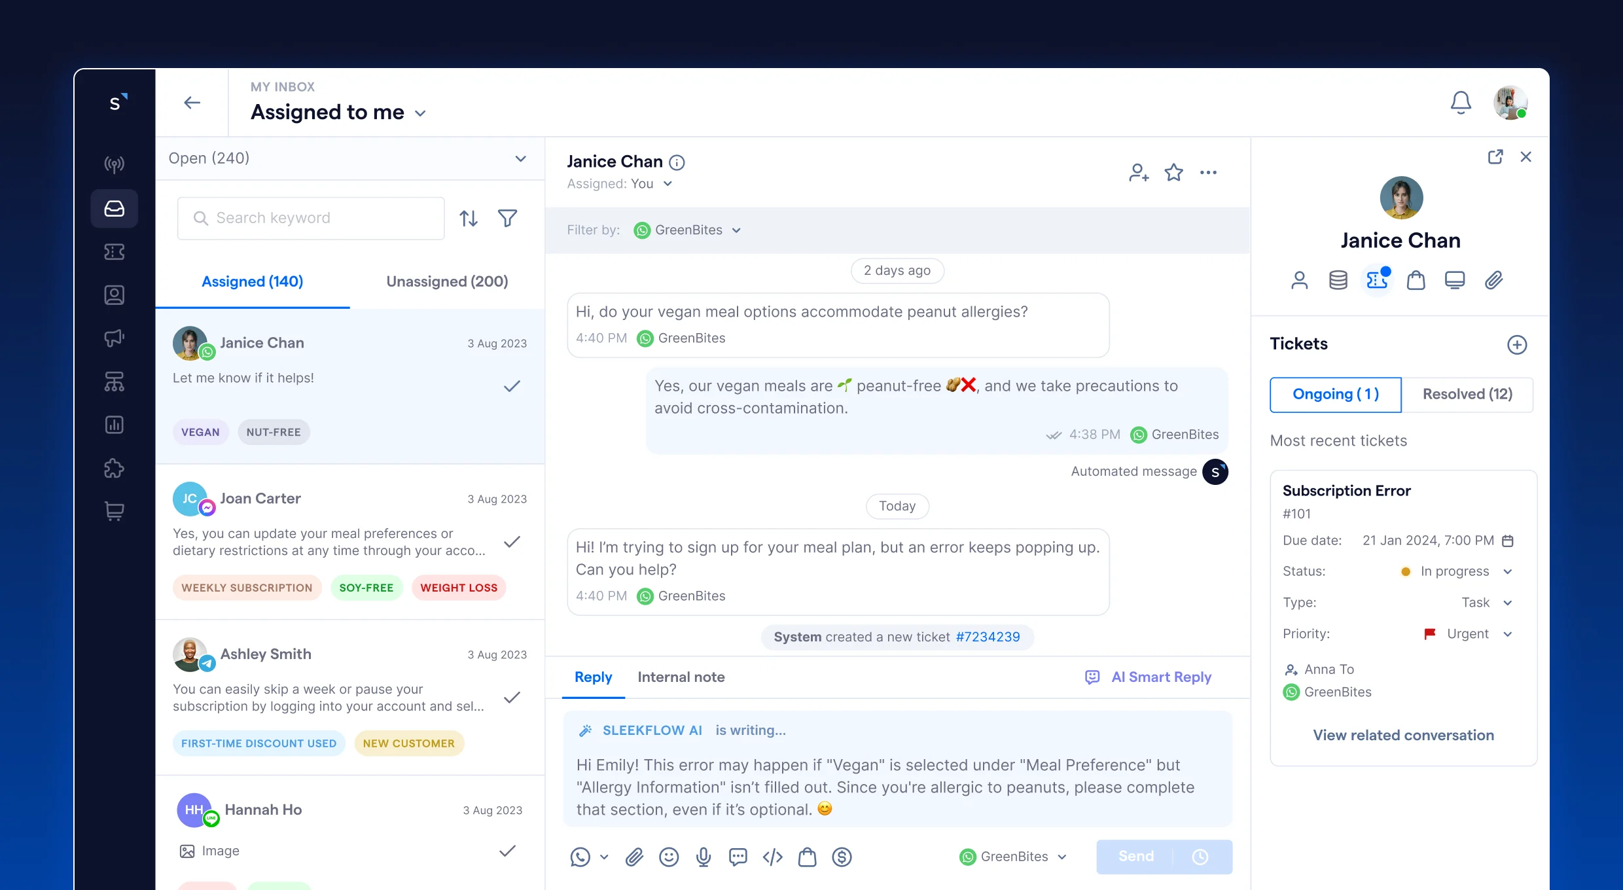Open the notifications bell
Image resolution: width=1623 pixels, height=890 pixels.
click(x=1461, y=103)
